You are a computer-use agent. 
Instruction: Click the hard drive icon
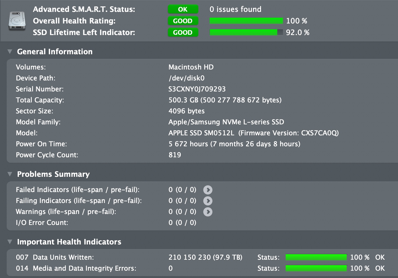coord(17,21)
